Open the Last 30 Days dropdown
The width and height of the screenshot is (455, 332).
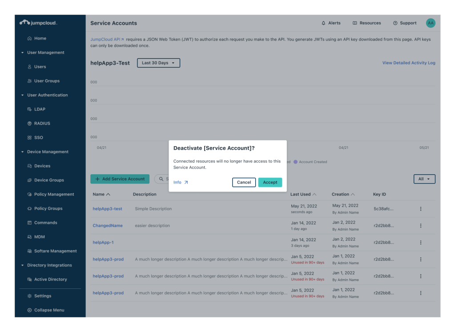[158, 63]
